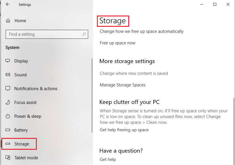Click the sidebar vertical scrollbar
Viewport: 235px width, 165px height.
pyautogui.click(x=92, y=96)
